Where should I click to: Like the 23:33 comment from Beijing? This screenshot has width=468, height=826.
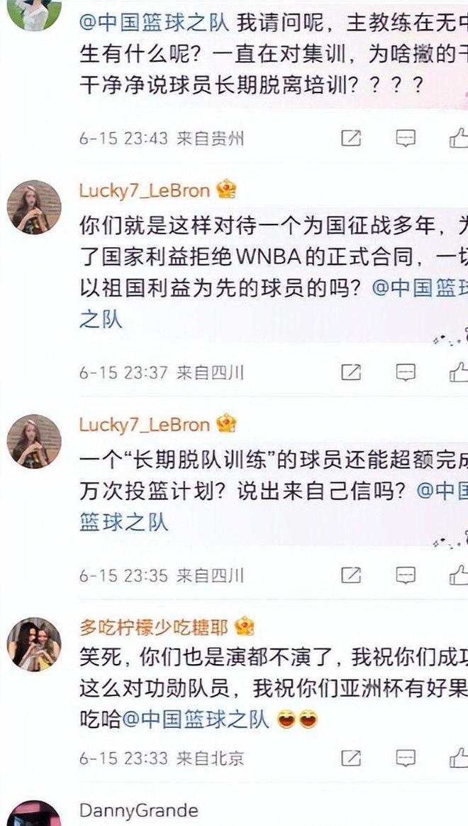(x=459, y=758)
